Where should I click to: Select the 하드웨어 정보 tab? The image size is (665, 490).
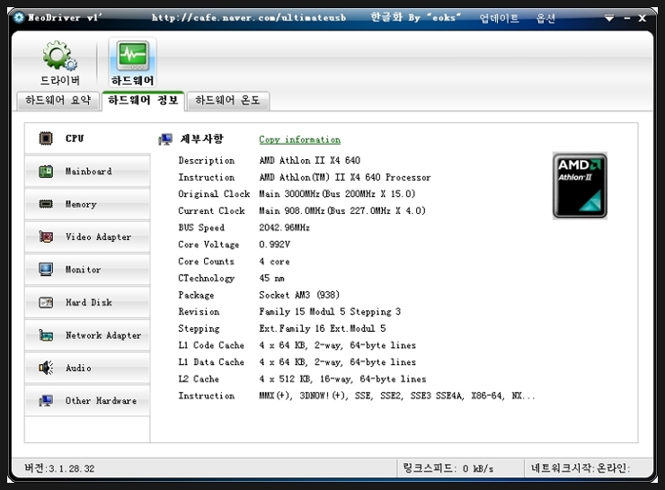(143, 101)
